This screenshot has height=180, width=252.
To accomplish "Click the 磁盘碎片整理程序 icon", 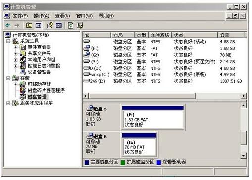I will click(23, 90).
